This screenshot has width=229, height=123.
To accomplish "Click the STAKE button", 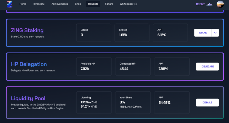I will point(203,33).
